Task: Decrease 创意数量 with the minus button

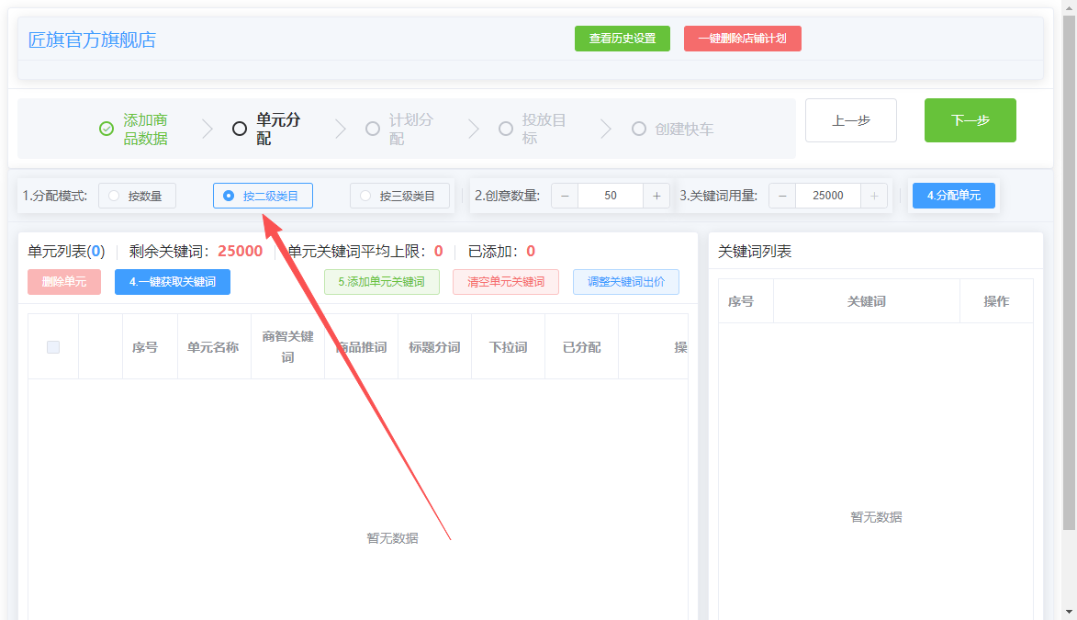Action: pos(565,196)
